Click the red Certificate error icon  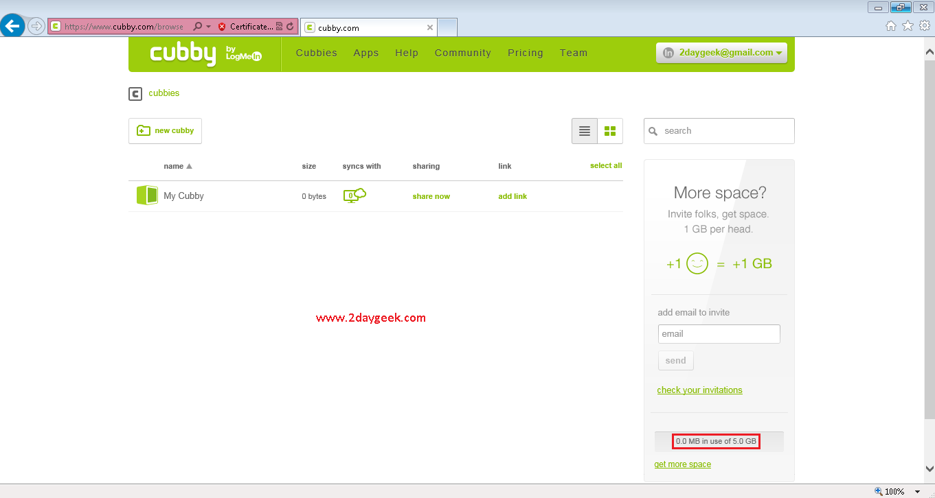click(222, 27)
